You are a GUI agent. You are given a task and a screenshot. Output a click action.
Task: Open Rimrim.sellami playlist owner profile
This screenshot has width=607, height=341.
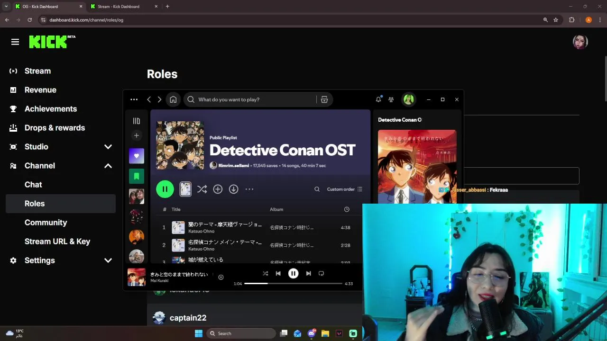pyautogui.click(x=233, y=166)
